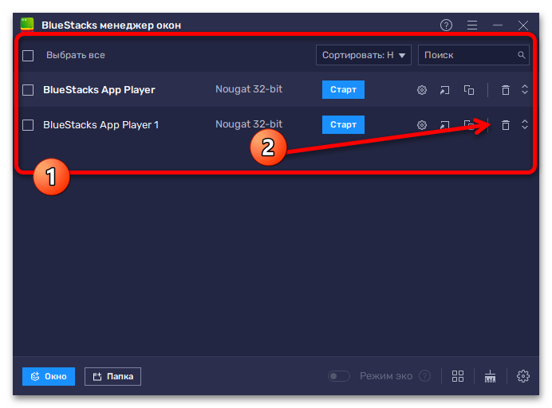Click 'Старт' for BlueStacks App Player
Viewport: 552px width, 408px height.
(343, 90)
